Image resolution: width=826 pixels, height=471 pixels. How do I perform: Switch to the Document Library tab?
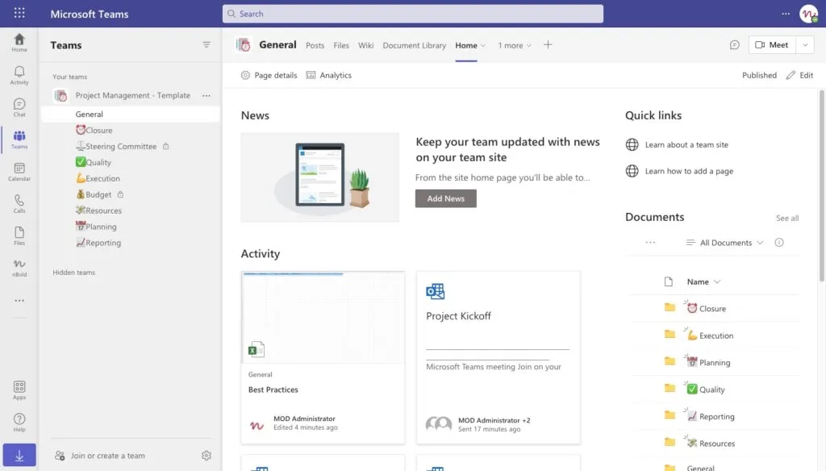pyautogui.click(x=414, y=45)
